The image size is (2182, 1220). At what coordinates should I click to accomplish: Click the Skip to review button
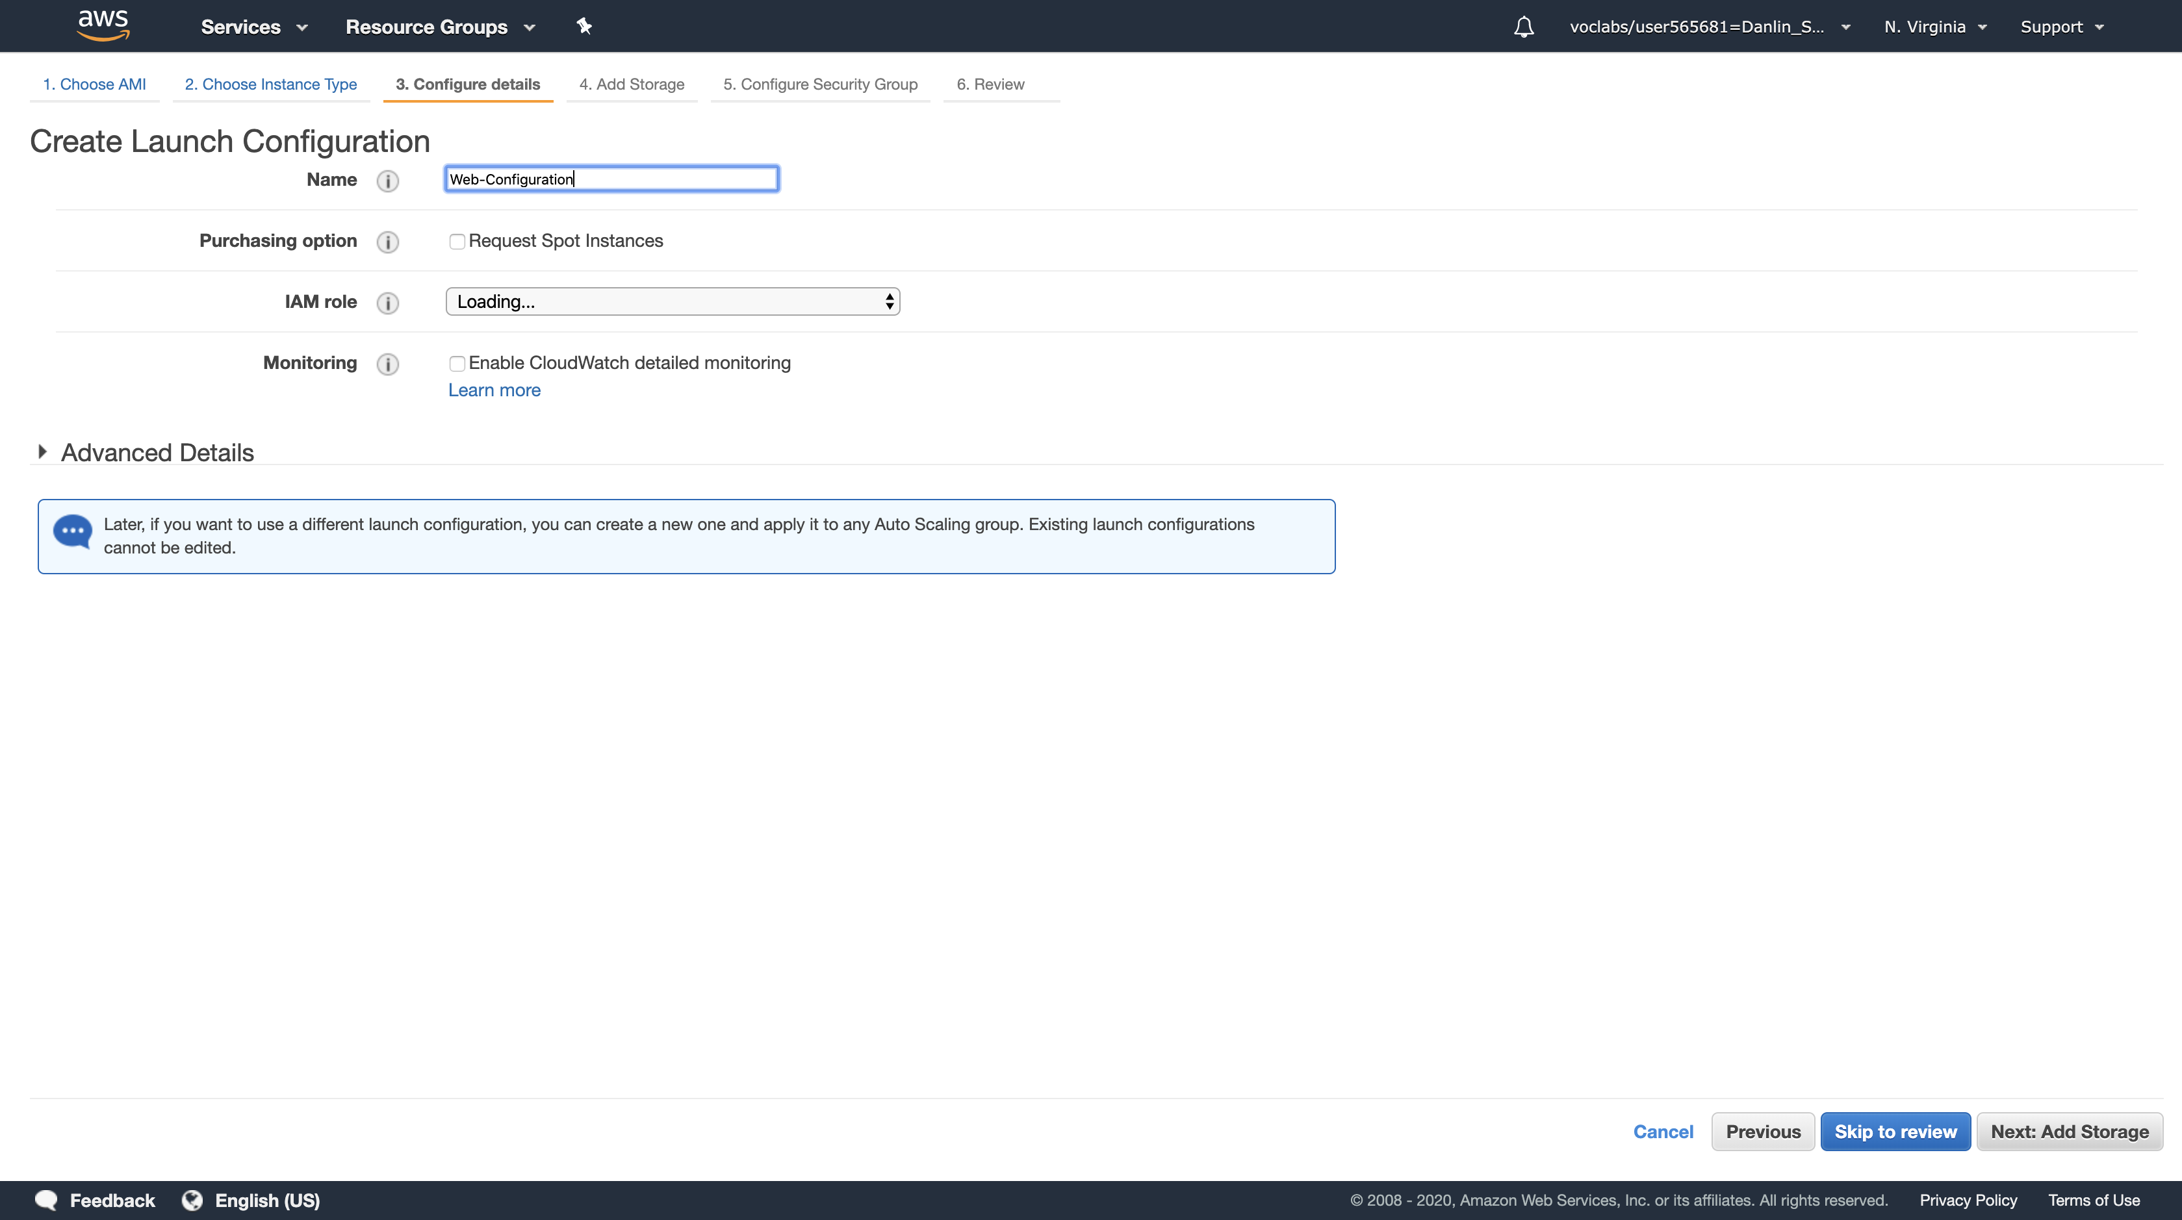click(1895, 1132)
